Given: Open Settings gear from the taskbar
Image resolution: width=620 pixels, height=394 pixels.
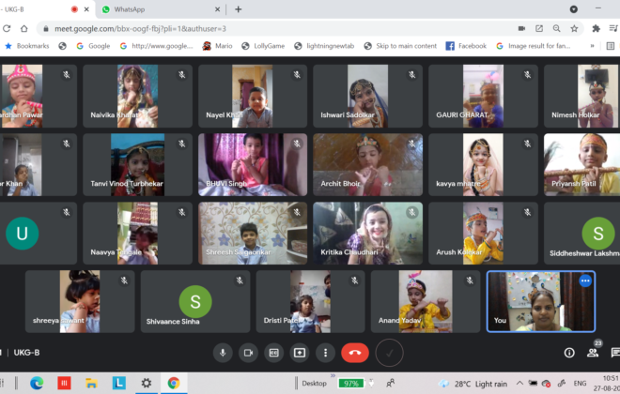Looking at the screenshot, I should tap(147, 383).
